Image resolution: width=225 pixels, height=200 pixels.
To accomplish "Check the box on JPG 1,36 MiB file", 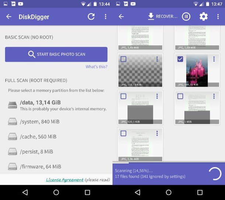I will (124, 133).
